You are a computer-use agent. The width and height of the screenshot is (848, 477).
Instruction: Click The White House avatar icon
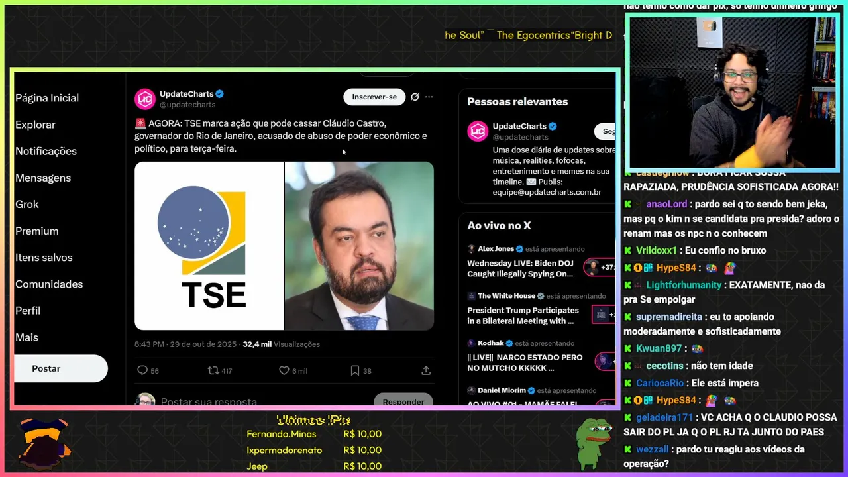[x=472, y=296]
